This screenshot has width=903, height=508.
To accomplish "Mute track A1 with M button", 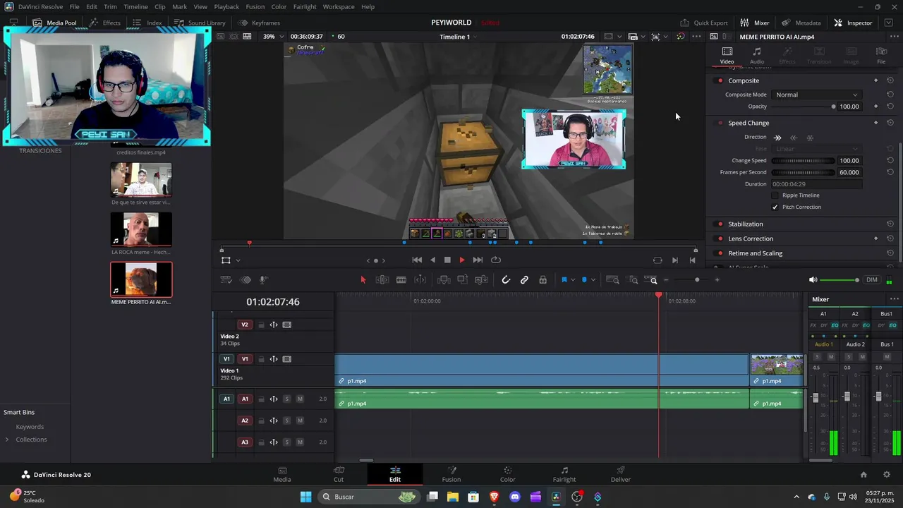I will pyautogui.click(x=300, y=399).
